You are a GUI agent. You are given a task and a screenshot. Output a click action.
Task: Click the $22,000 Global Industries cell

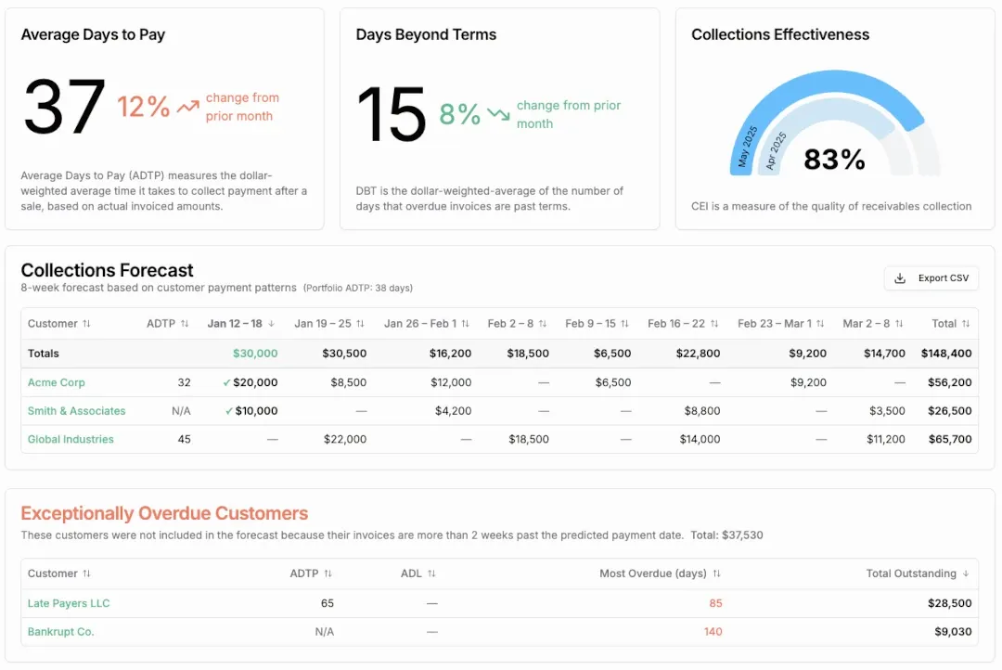[345, 439]
